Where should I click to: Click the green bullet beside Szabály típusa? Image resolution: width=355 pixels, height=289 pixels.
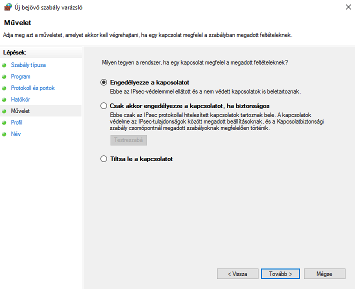click(4, 65)
